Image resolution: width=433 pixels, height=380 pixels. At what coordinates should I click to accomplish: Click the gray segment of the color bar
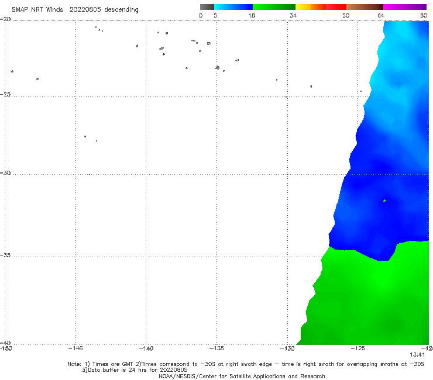(207, 7)
